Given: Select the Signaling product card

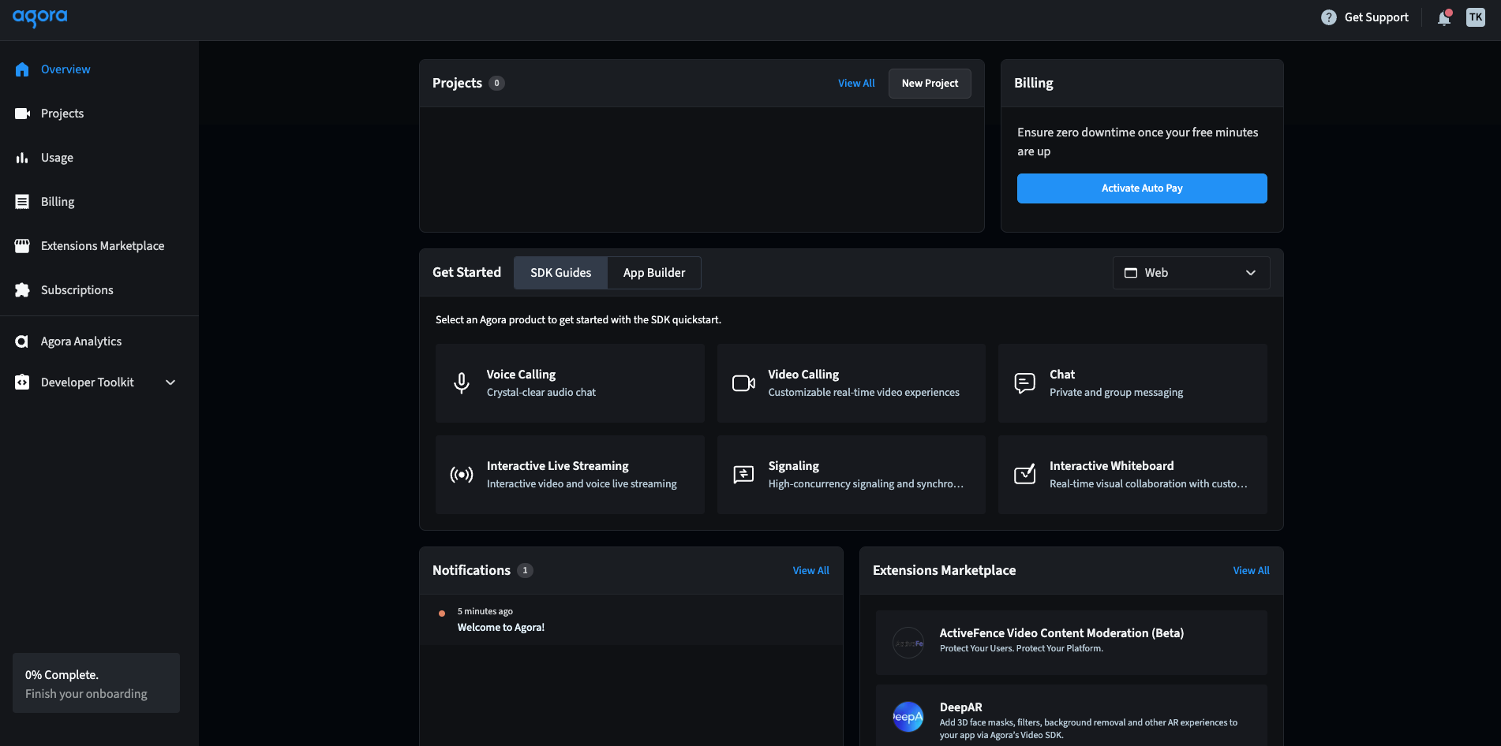Looking at the screenshot, I should (x=852, y=475).
